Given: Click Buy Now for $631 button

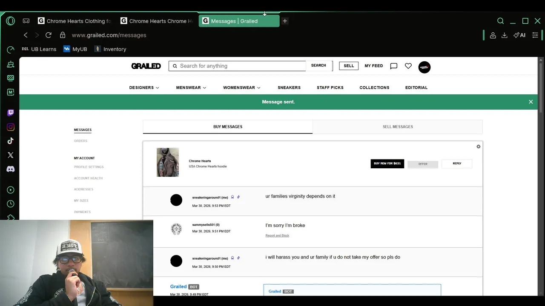Looking at the screenshot, I should (387, 164).
